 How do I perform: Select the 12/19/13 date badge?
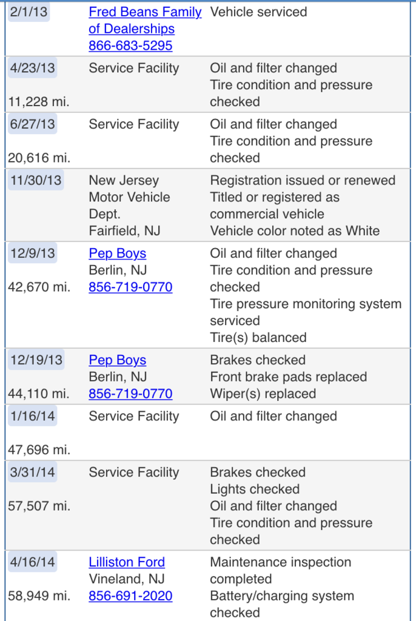[x=36, y=360]
